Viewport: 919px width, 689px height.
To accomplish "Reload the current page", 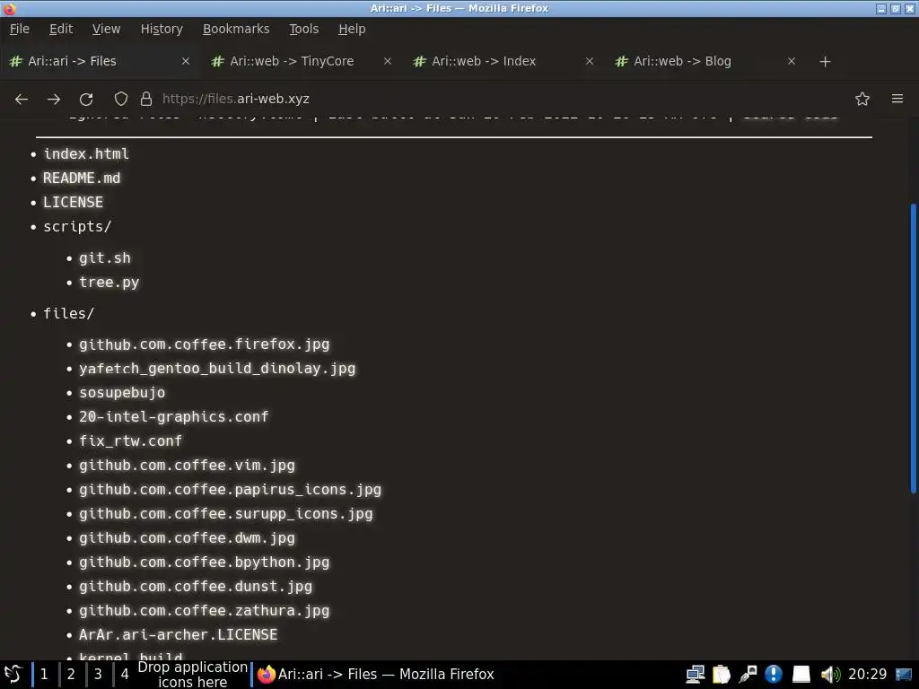I will tap(86, 99).
